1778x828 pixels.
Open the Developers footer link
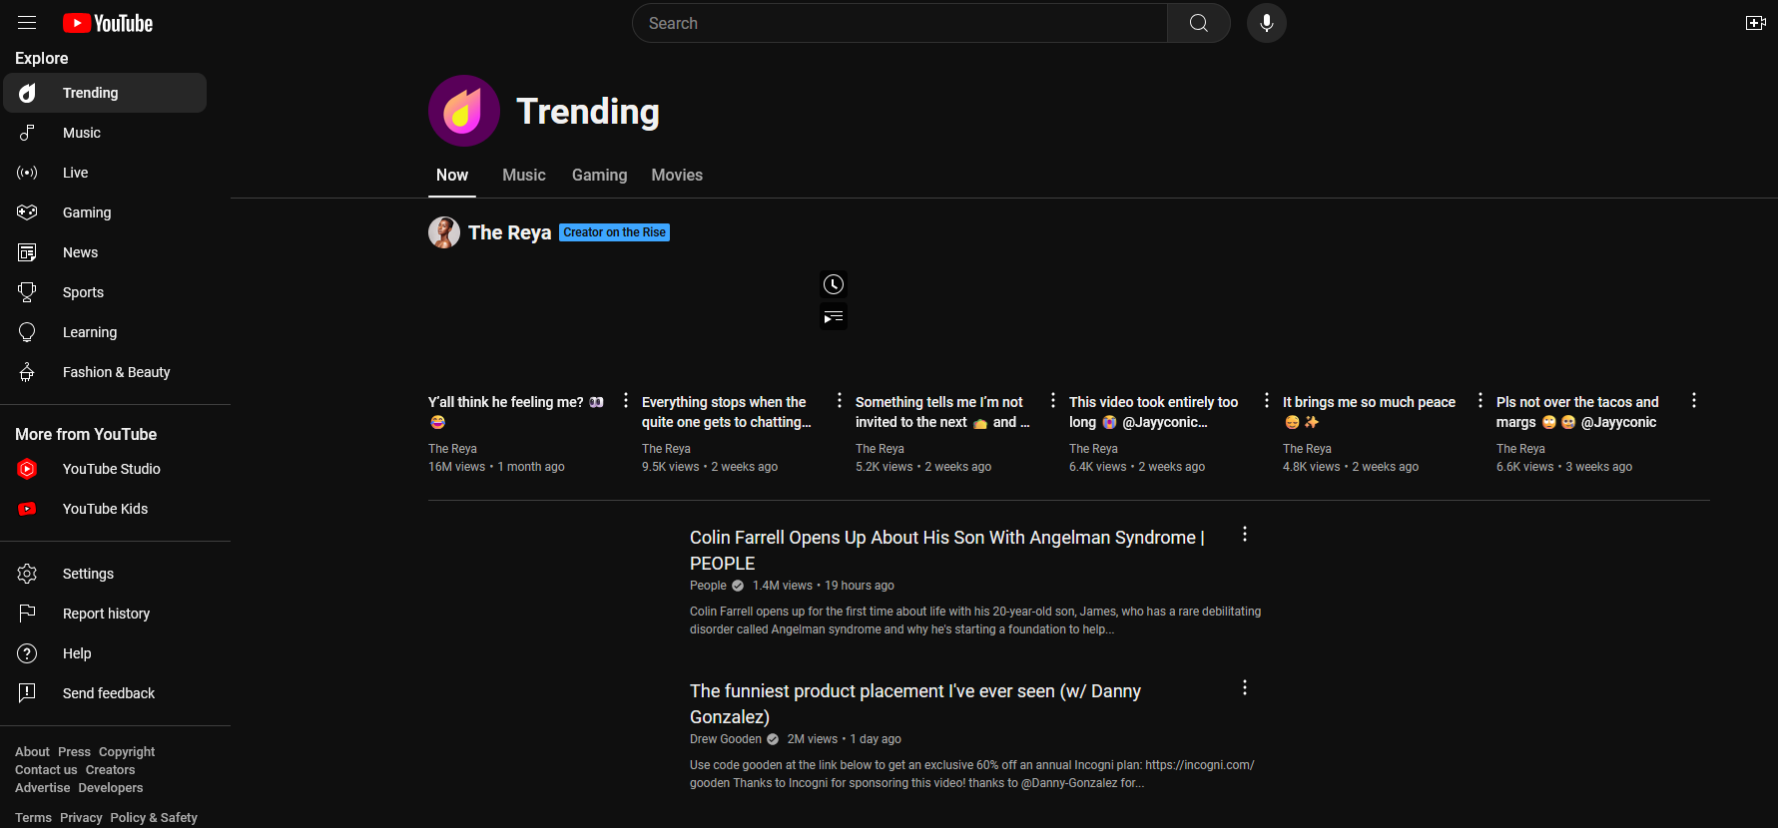click(111, 788)
